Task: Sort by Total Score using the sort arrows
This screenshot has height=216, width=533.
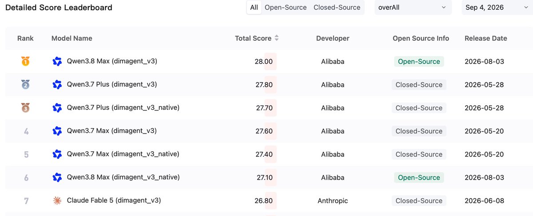Action: coord(277,38)
